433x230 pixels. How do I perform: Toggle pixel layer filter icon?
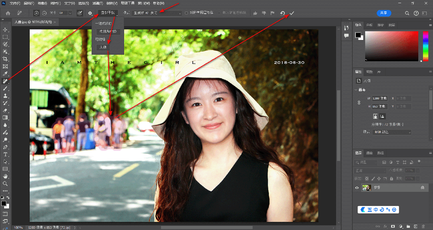[384, 162]
